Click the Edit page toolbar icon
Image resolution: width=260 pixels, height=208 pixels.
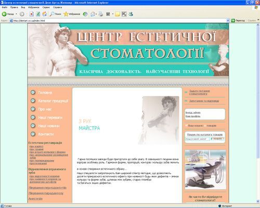(108, 14)
